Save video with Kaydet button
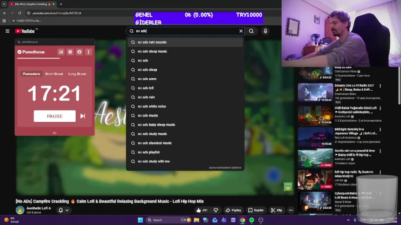The width and height of the screenshot is (401, 225). [x=256, y=210]
